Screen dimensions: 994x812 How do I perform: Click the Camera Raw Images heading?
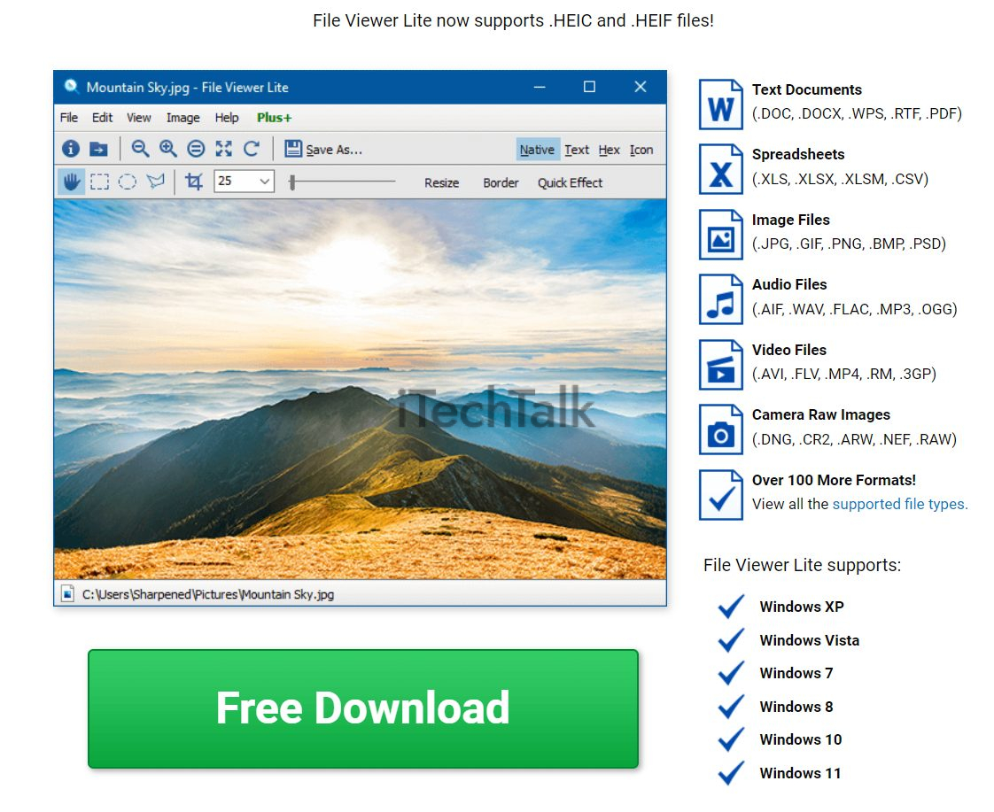[x=821, y=415]
